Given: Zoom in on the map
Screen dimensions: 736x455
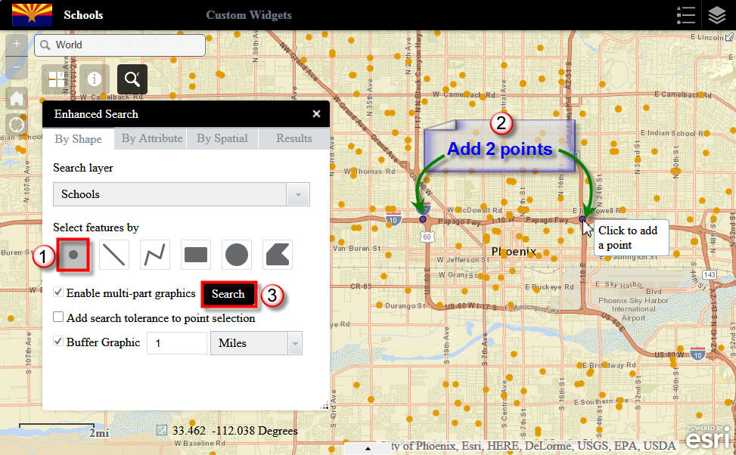Looking at the screenshot, I should tap(17, 44).
